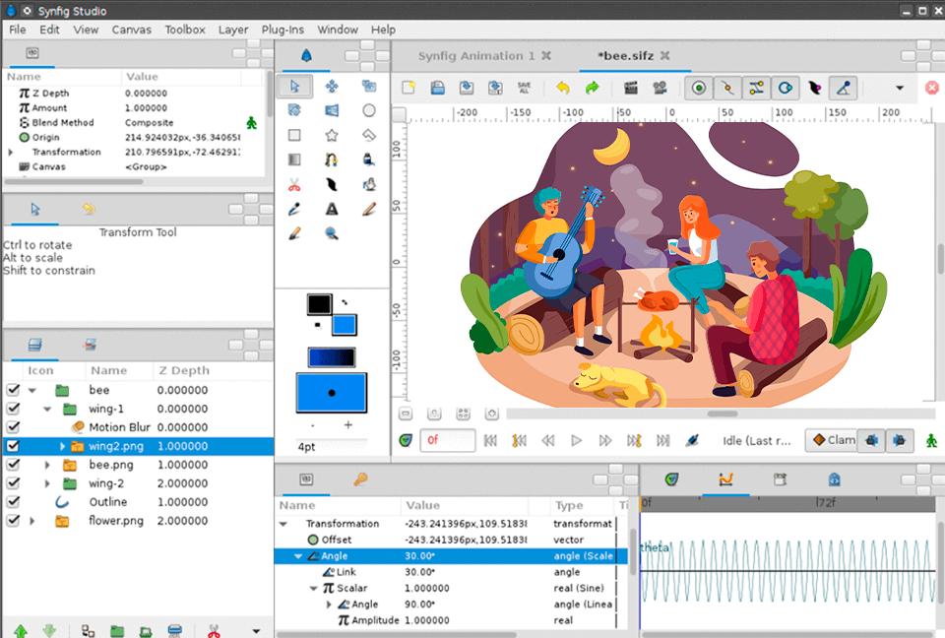945x638 pixels.
Task: Select the Transform tool
Action: (x=294, y=87)
